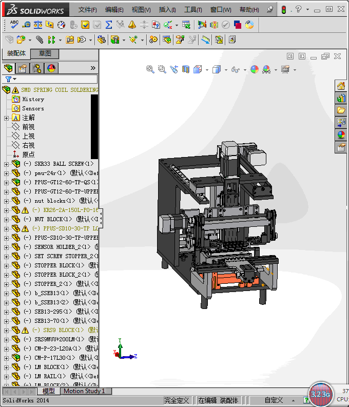Open Edit Appearance color ball

coord(255,69)
